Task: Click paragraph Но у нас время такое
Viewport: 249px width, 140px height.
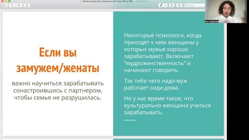Action: (167, 105)
